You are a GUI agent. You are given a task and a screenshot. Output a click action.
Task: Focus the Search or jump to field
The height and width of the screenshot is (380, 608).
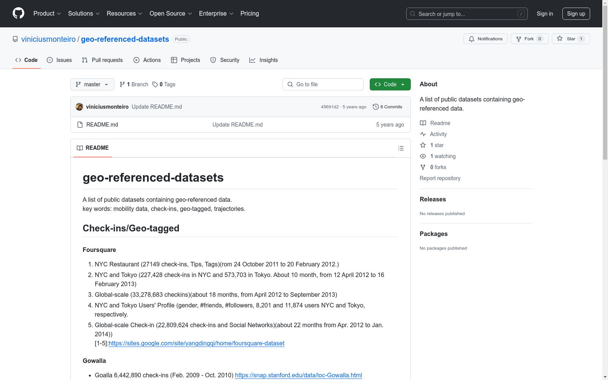pos(467,14)
